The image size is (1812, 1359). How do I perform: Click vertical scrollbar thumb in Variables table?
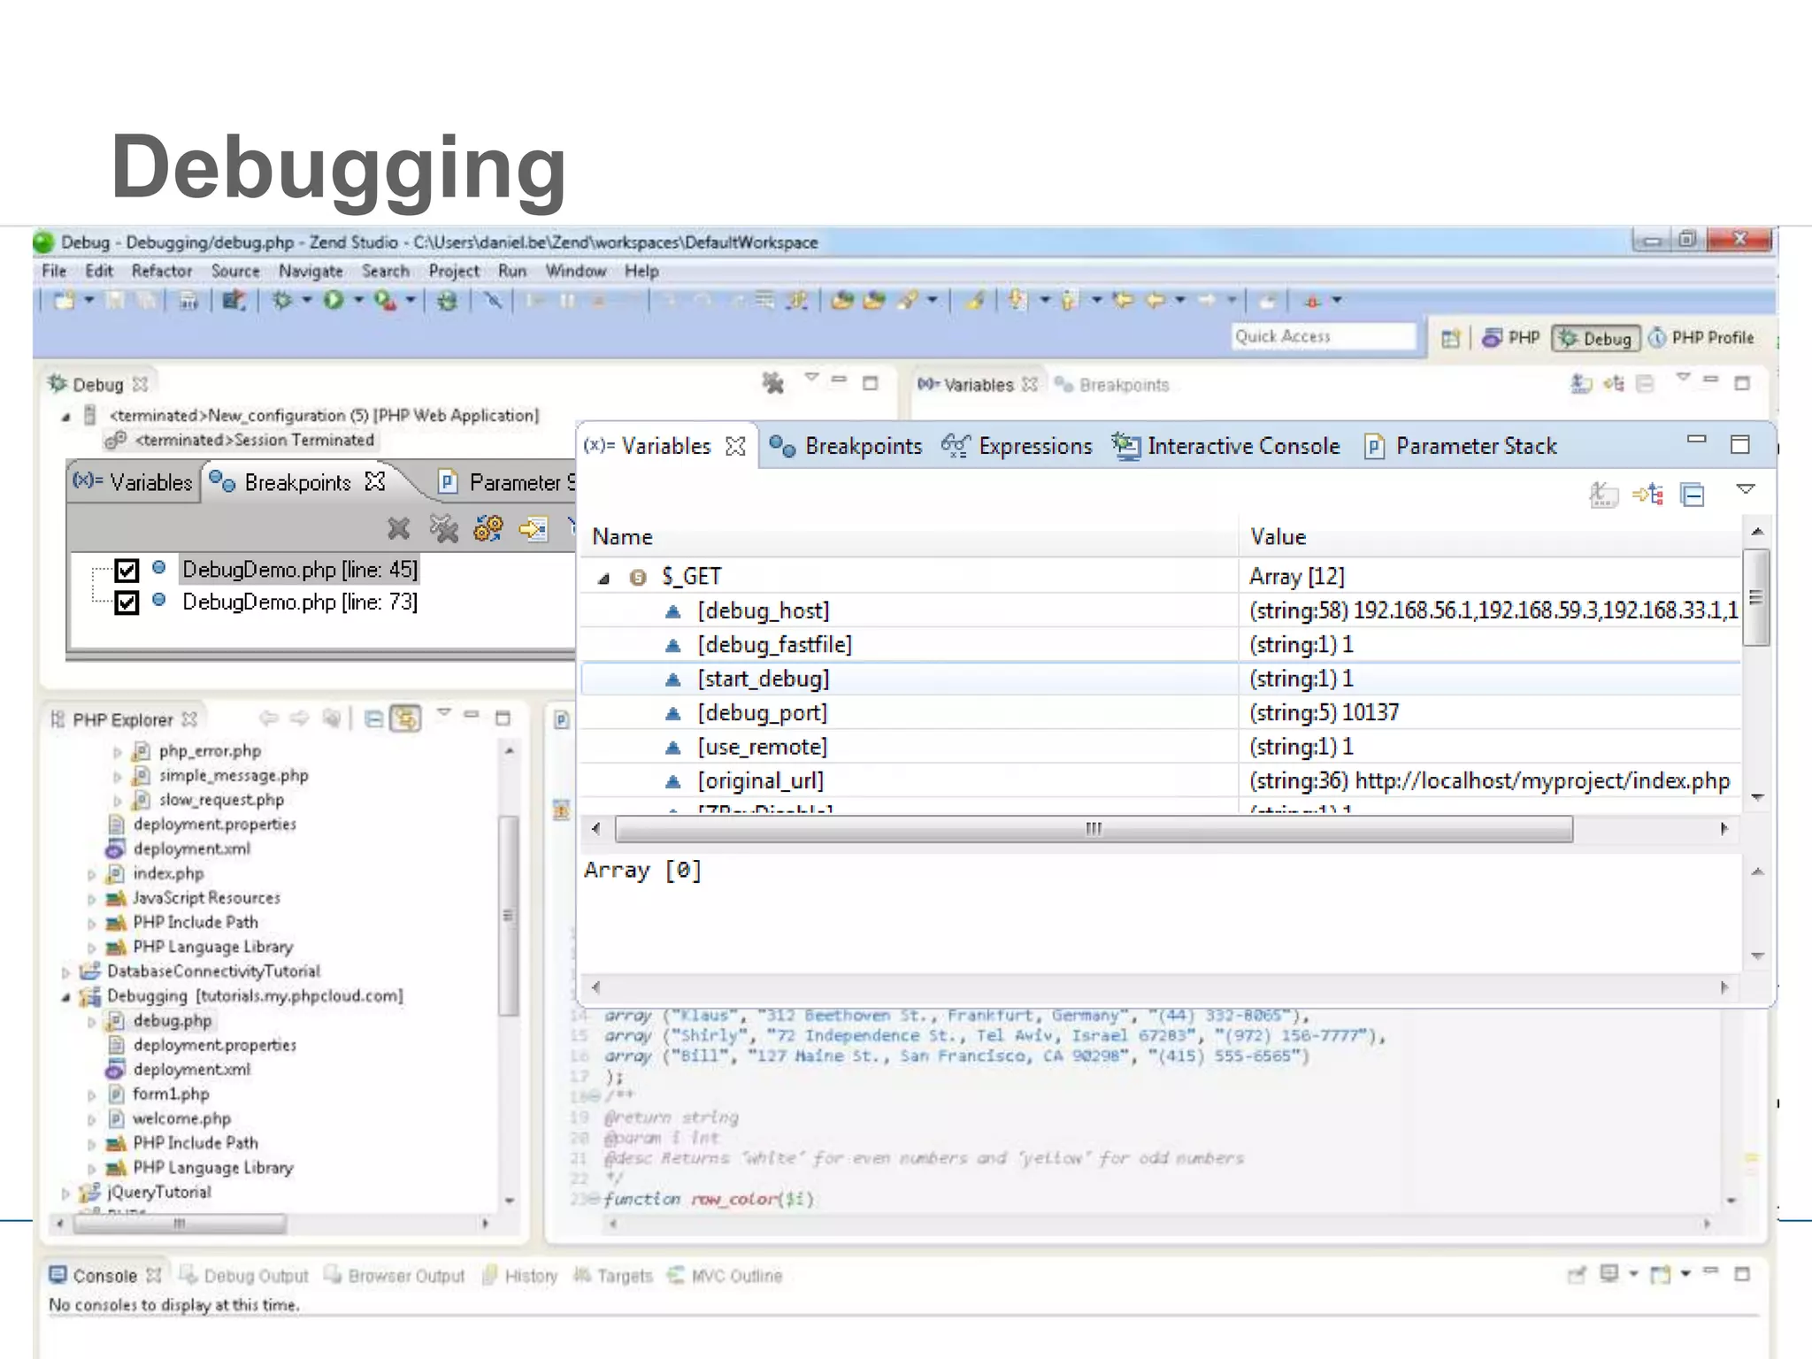pyautogui.click(x=1756, y=597)
